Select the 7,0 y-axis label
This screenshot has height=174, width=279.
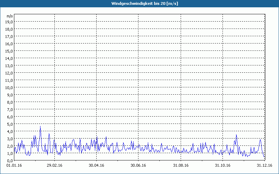(x=10, y=110)
